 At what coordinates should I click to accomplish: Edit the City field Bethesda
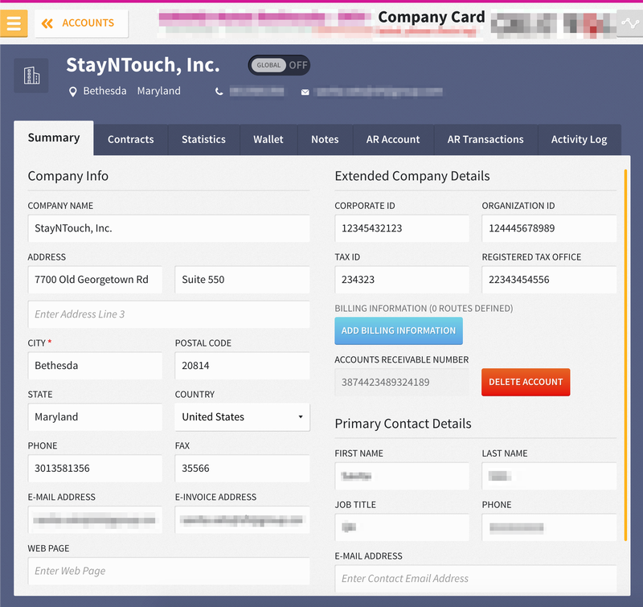click(95, 366)
